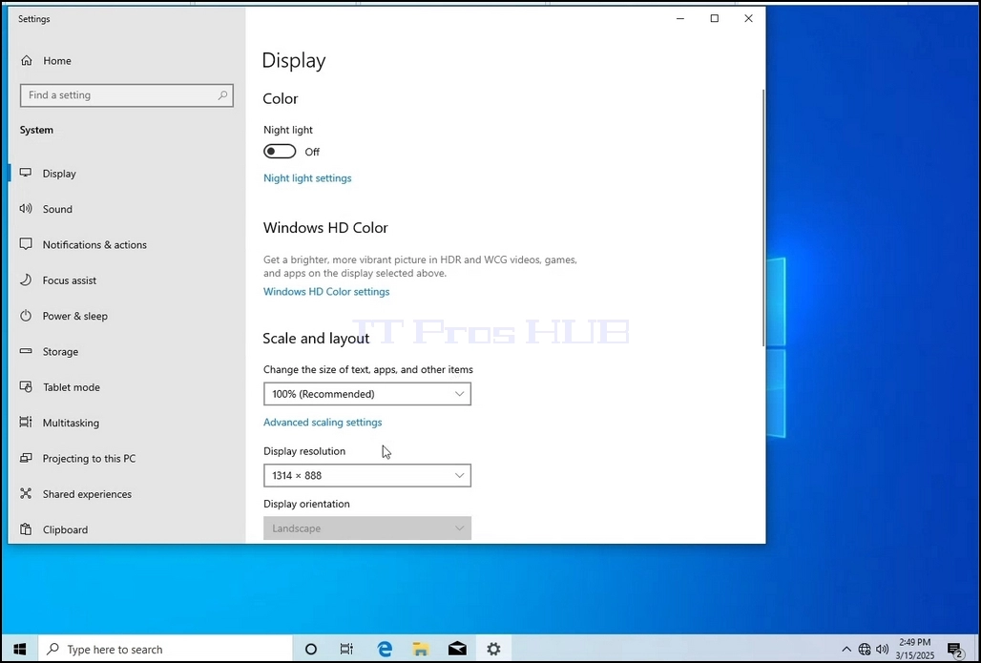The height and width of the screenshot is (663, 981).
Task: Click the taskbar Type here to search box
Action: point(165,650)
